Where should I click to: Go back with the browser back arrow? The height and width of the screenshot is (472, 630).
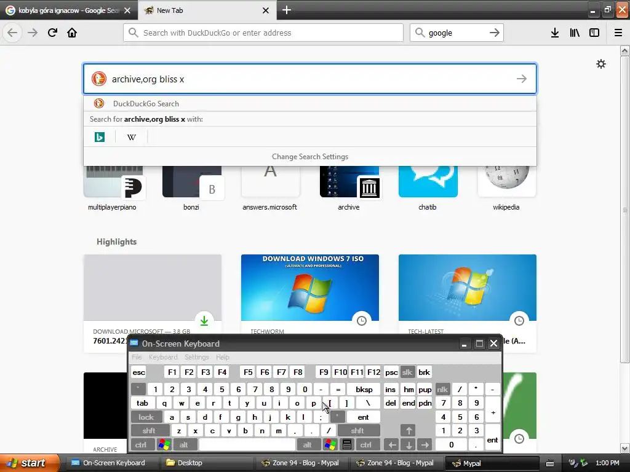coord(12,33)
